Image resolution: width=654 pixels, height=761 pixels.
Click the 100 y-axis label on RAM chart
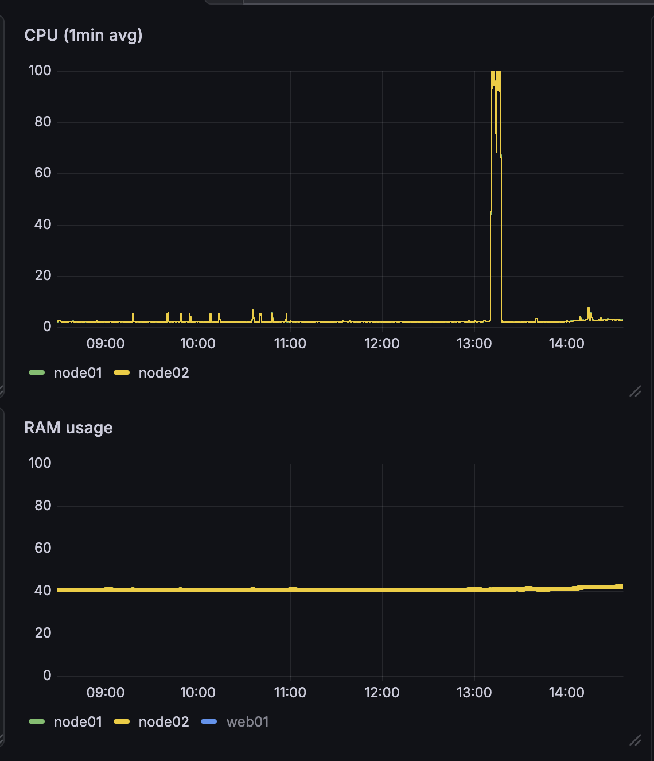[40, 463]
